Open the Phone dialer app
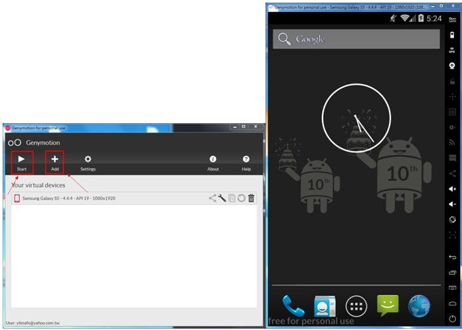 point(293,306)
